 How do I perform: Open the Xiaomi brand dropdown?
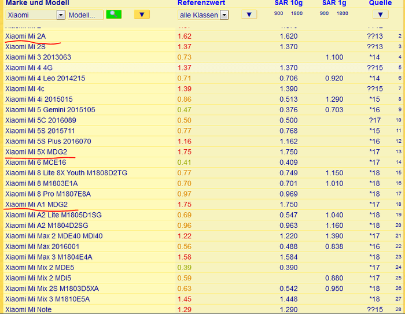point(35,15)
